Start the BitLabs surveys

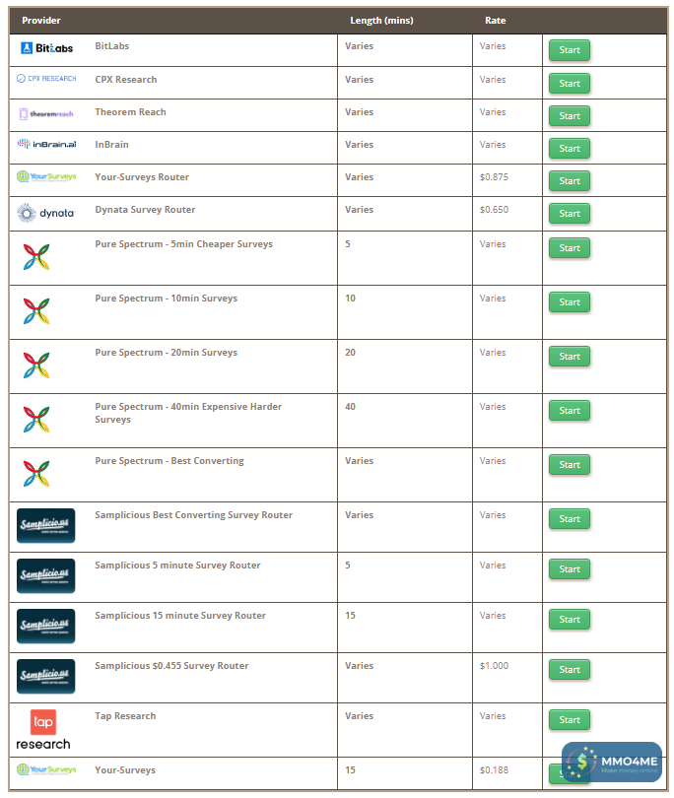(570, 50)
